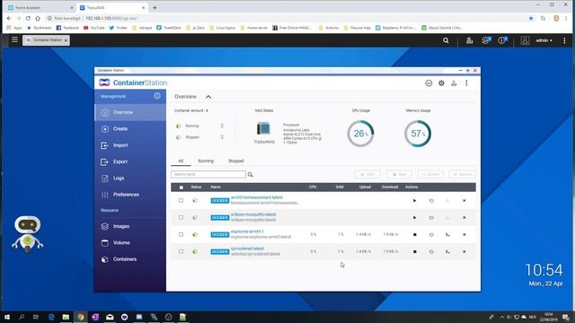Remove the armhf-homeassistant-latest container with X icon
Image resolution: width=575 pixels, height=323 pixels.
pos(464,201)
